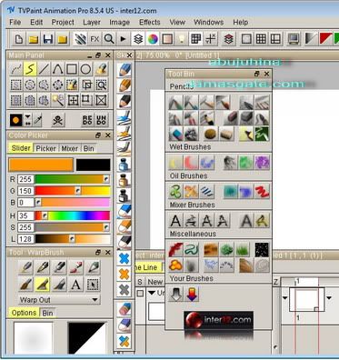Image resolution: width=339 pixels, height=360 pixels.
Task: Toggle the layer checkbox in timeline
Action: pyautogui.click(x=140, y=293)
